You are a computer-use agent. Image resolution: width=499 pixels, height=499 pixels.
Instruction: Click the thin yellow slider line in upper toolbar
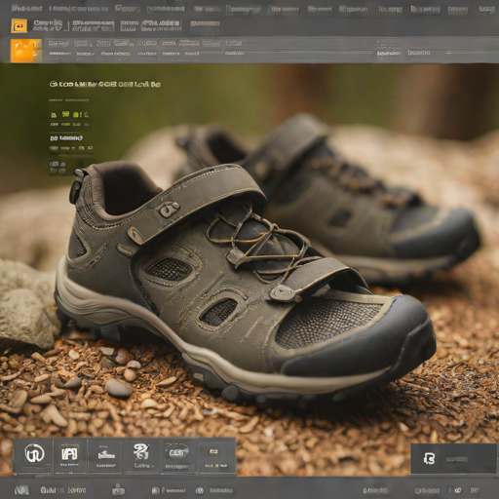(x=472, y=52)
